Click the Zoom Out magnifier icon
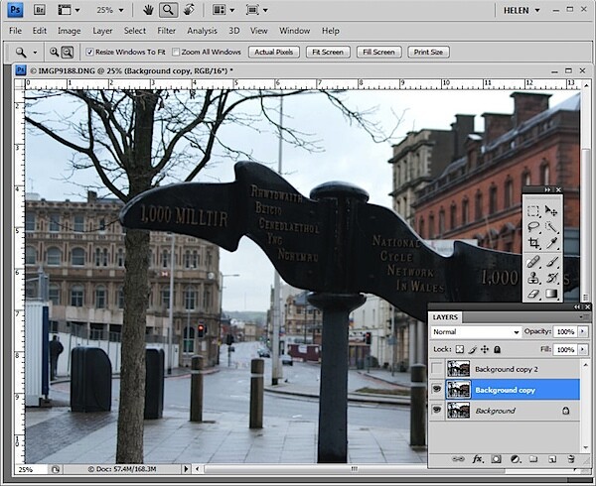The height and width of the screenshot is (486, 596). pos(68,52)
